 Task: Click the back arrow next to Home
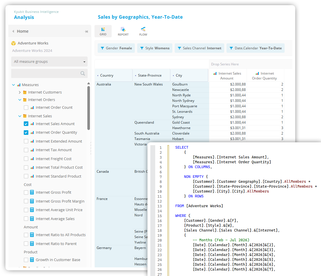[13, 31]
